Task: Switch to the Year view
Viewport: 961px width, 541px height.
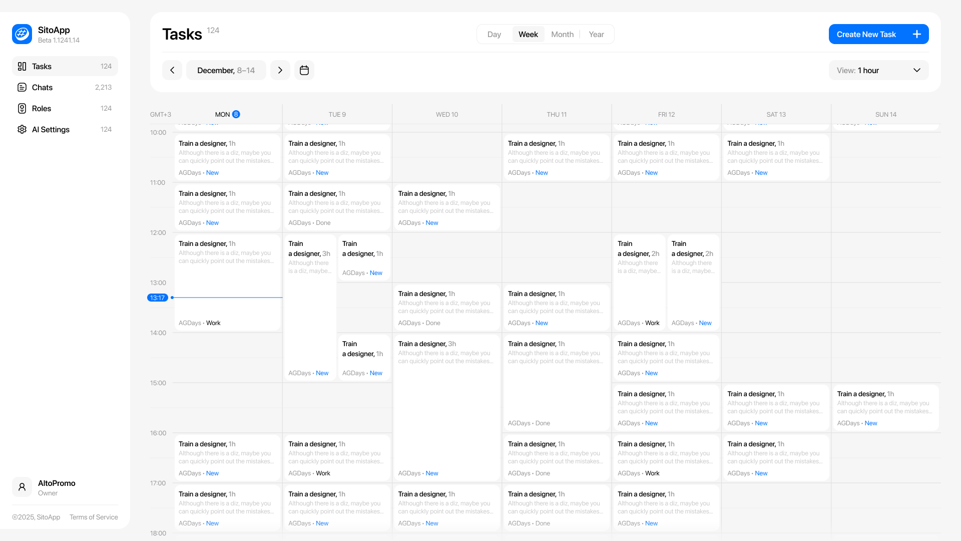Action: click(596, 35)
